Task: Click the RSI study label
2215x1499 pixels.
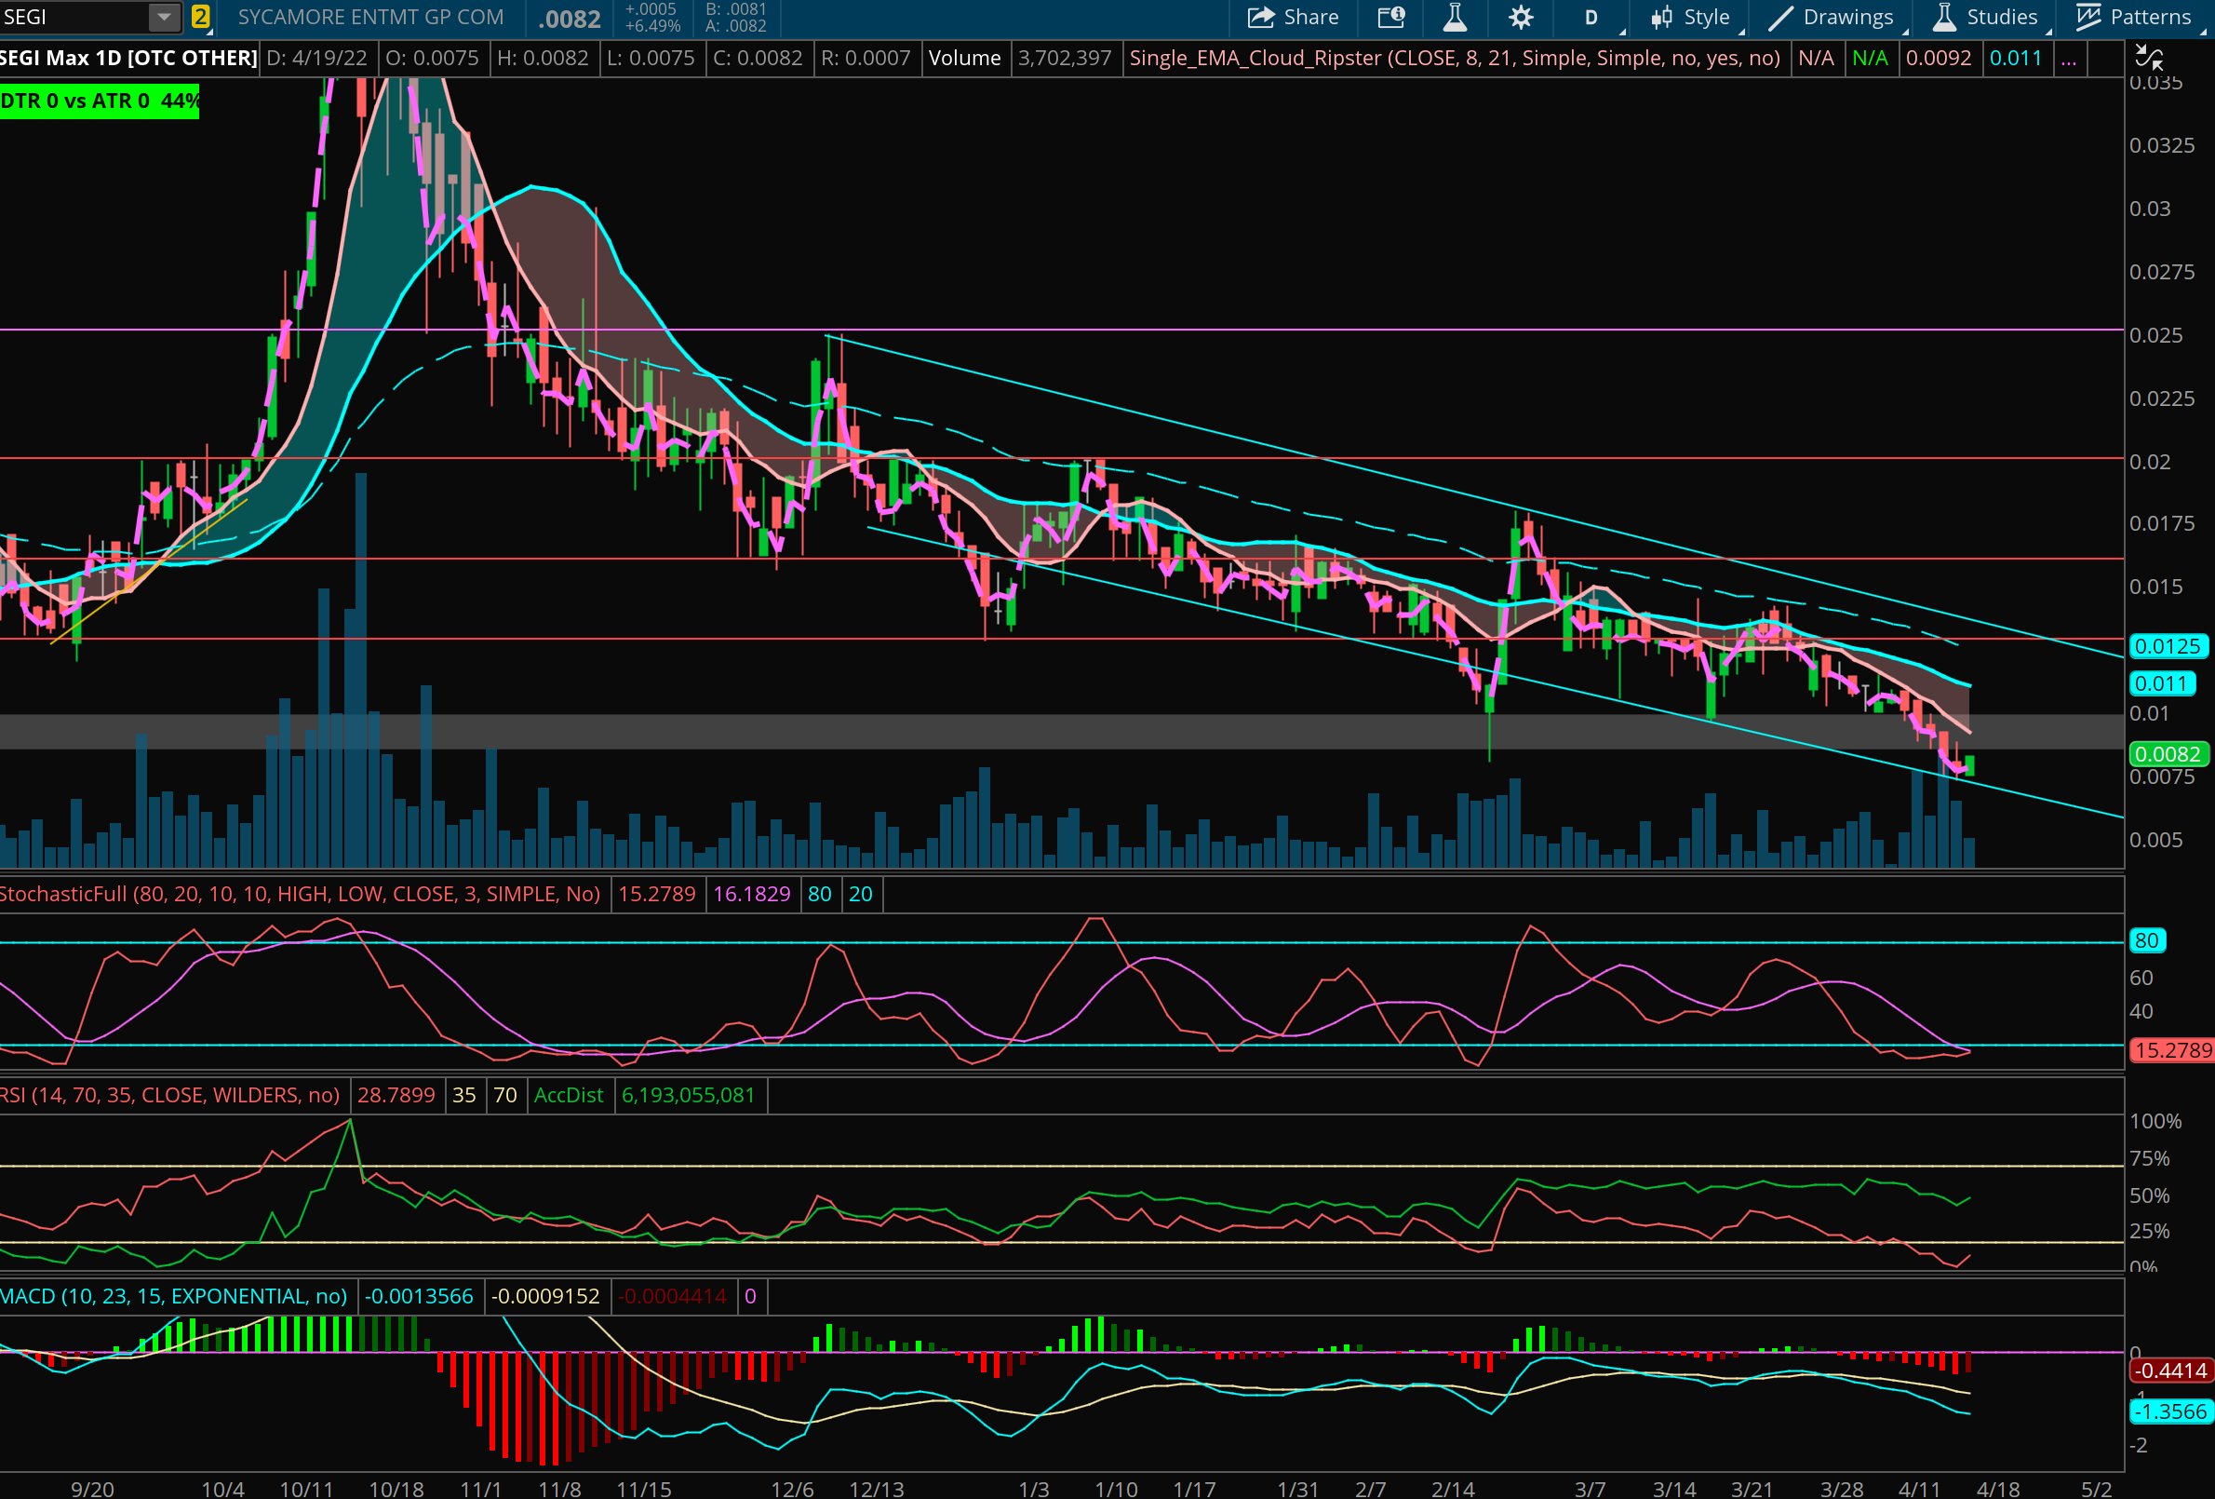Action: point(170,1095)
